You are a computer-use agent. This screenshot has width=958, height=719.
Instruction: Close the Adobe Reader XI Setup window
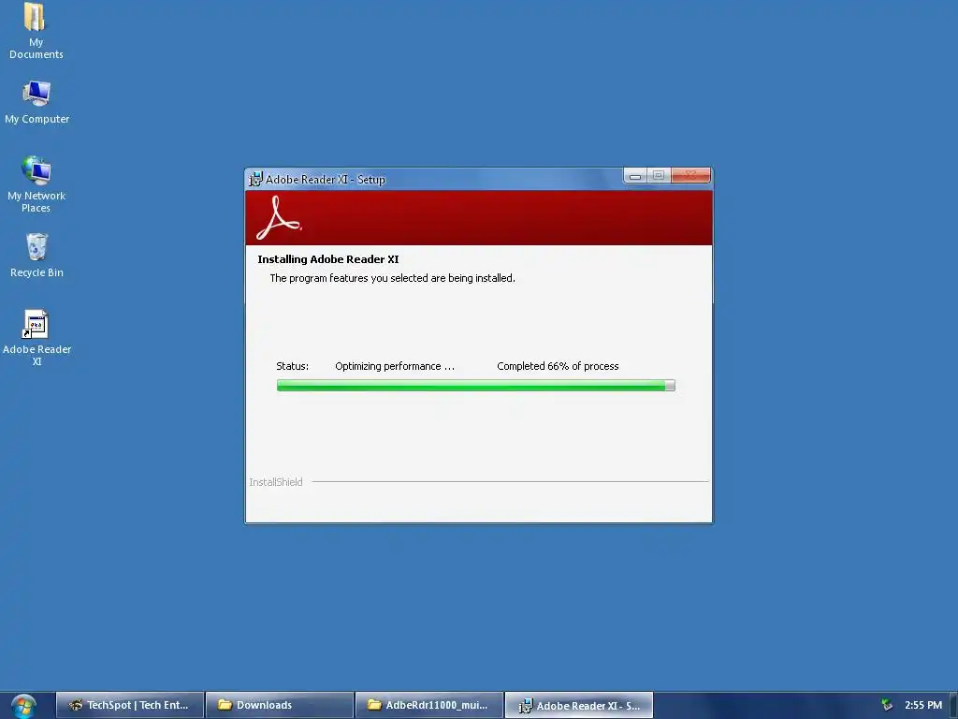point(691,175)
